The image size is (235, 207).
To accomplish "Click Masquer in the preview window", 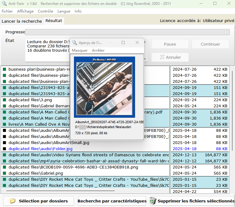I will (x=80, y=50).
